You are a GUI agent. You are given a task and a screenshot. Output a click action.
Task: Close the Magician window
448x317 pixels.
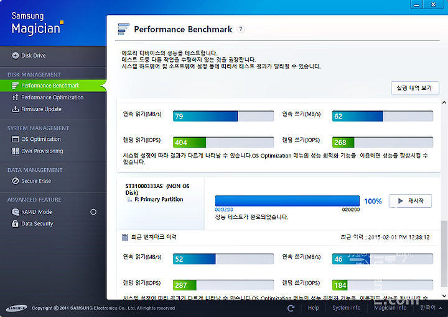(434, 4)
